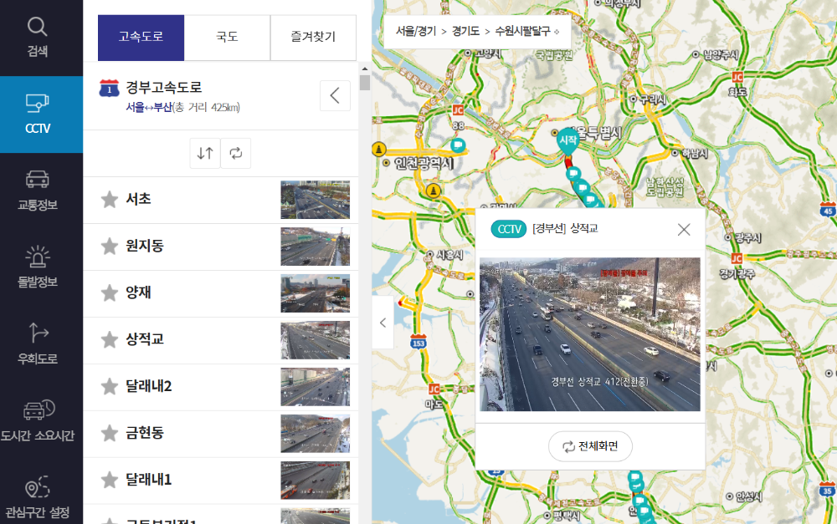
Task: Refresh the CCTV list
Action: [235, 153]
